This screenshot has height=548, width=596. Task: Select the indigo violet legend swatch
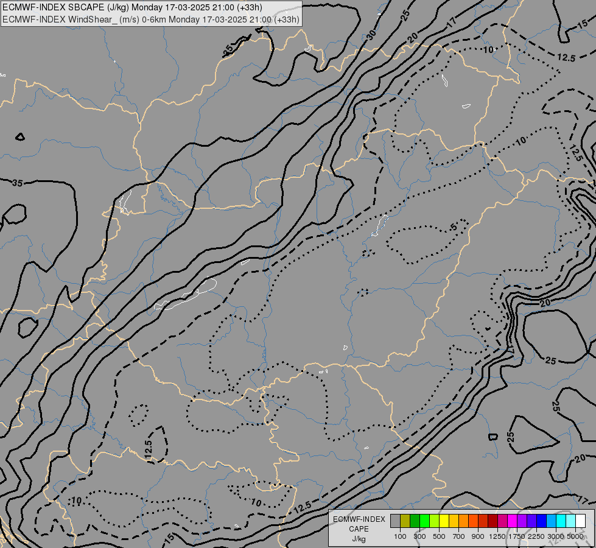[x=531, y=521]
